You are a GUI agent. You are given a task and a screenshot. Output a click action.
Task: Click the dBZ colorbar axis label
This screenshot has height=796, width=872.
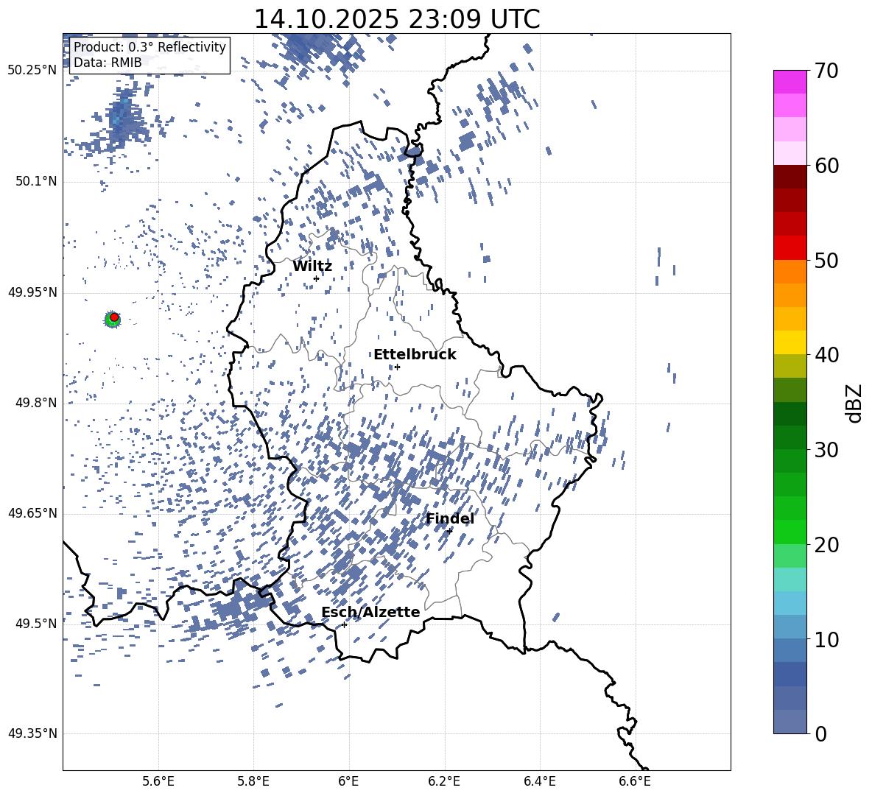click(855, 403)
